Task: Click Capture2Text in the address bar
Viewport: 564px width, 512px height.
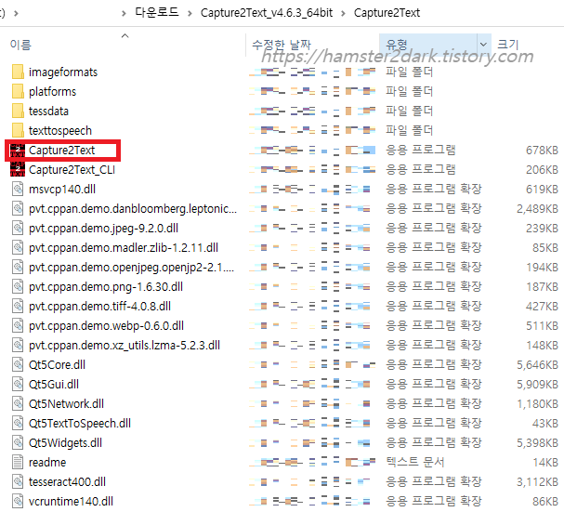Action: (387, 13)
